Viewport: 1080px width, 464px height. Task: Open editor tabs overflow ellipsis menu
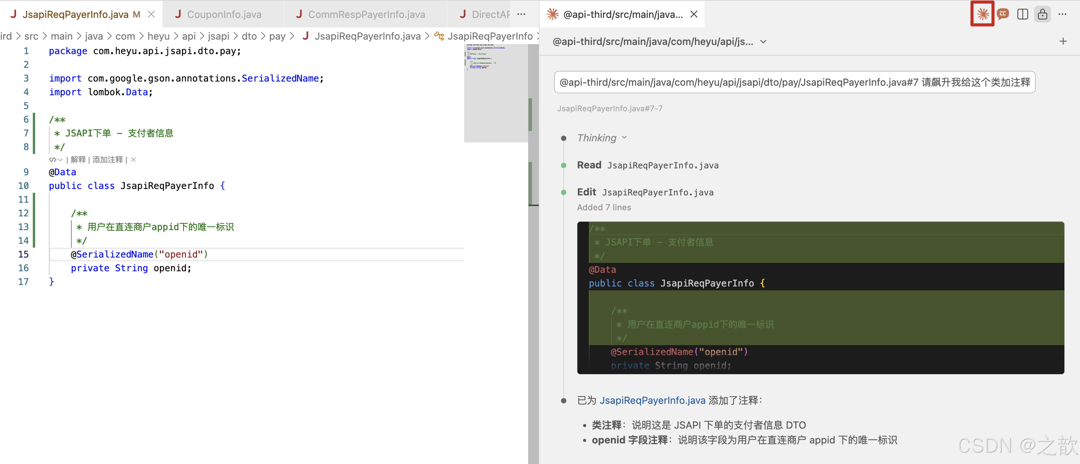521,14
